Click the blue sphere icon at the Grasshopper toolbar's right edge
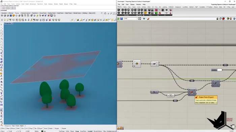This screenshot has height=132, width=236. click(234, 18)
